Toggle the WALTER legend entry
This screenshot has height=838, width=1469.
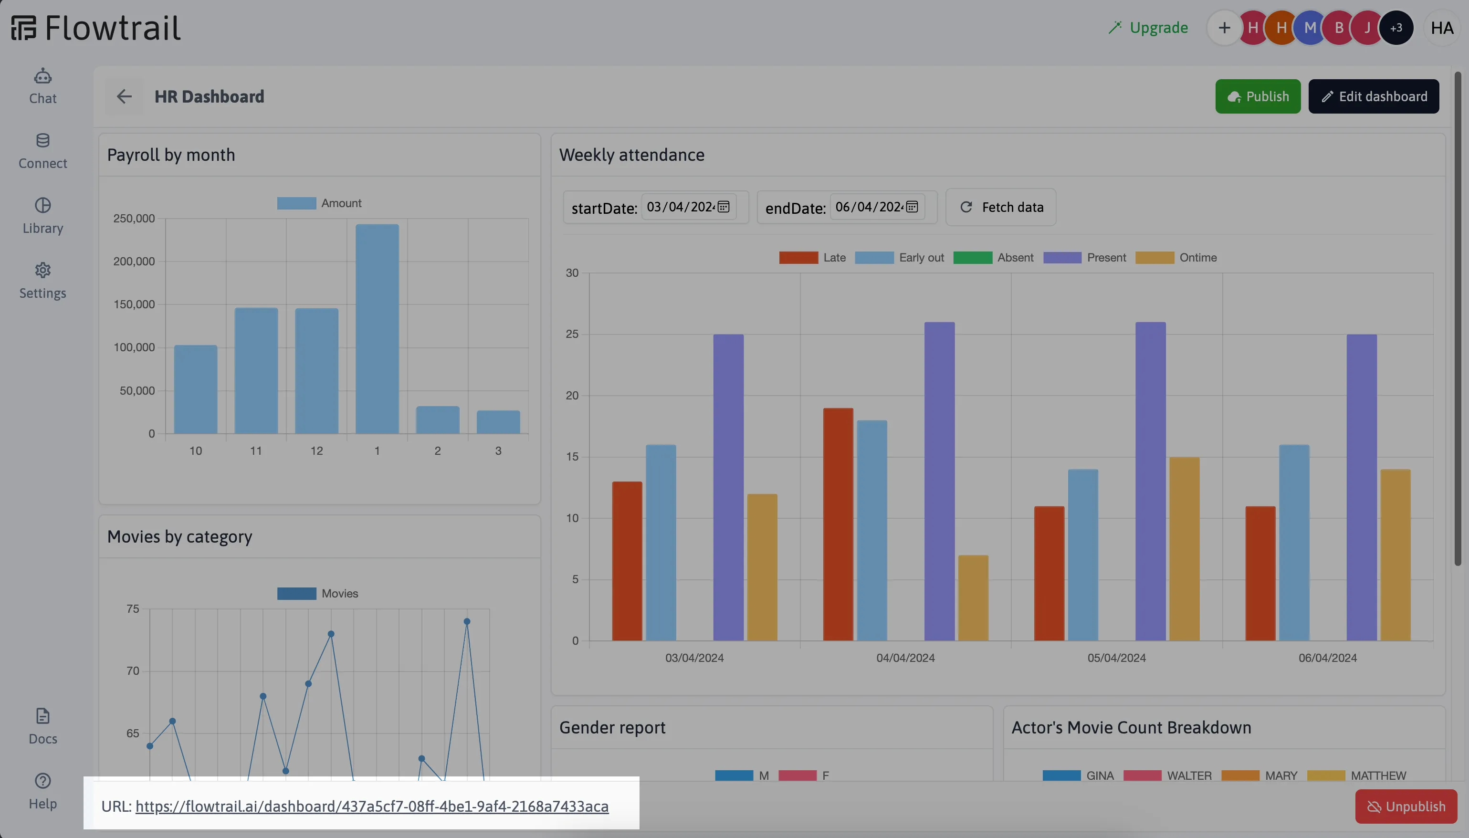point(1167,775)
